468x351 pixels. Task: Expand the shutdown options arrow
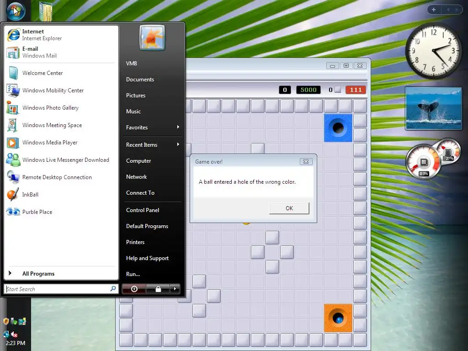[175, 289]
